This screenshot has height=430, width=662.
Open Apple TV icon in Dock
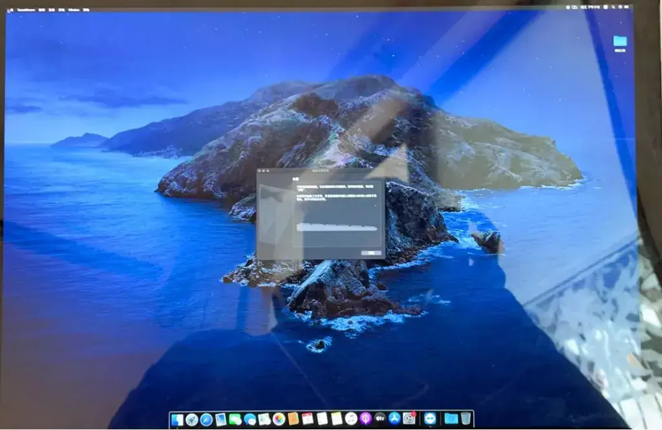(380, 418)
